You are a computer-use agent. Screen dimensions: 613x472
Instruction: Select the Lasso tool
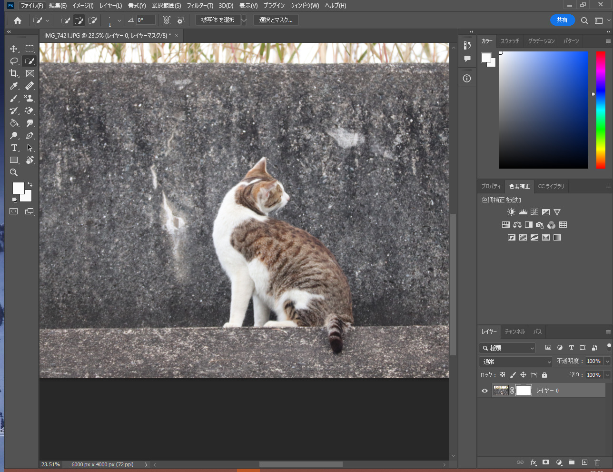(14, 61)
